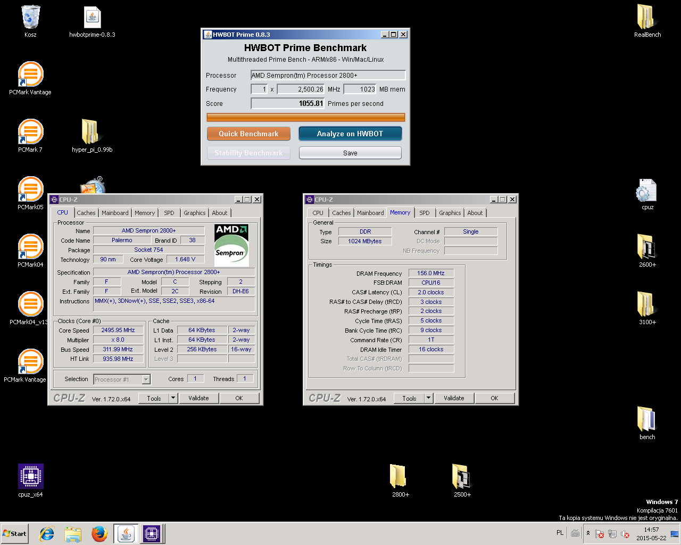Click Tools button in CPU-Z CPU window

click(x=154, y=398)
